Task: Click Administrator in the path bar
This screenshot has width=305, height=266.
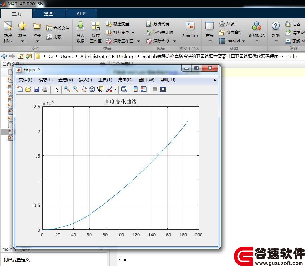Action: 95,56
